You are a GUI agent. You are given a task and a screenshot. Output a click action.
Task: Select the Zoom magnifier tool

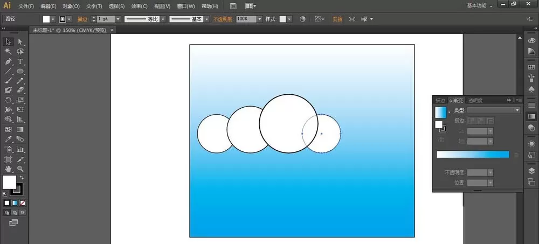point(20,169)
